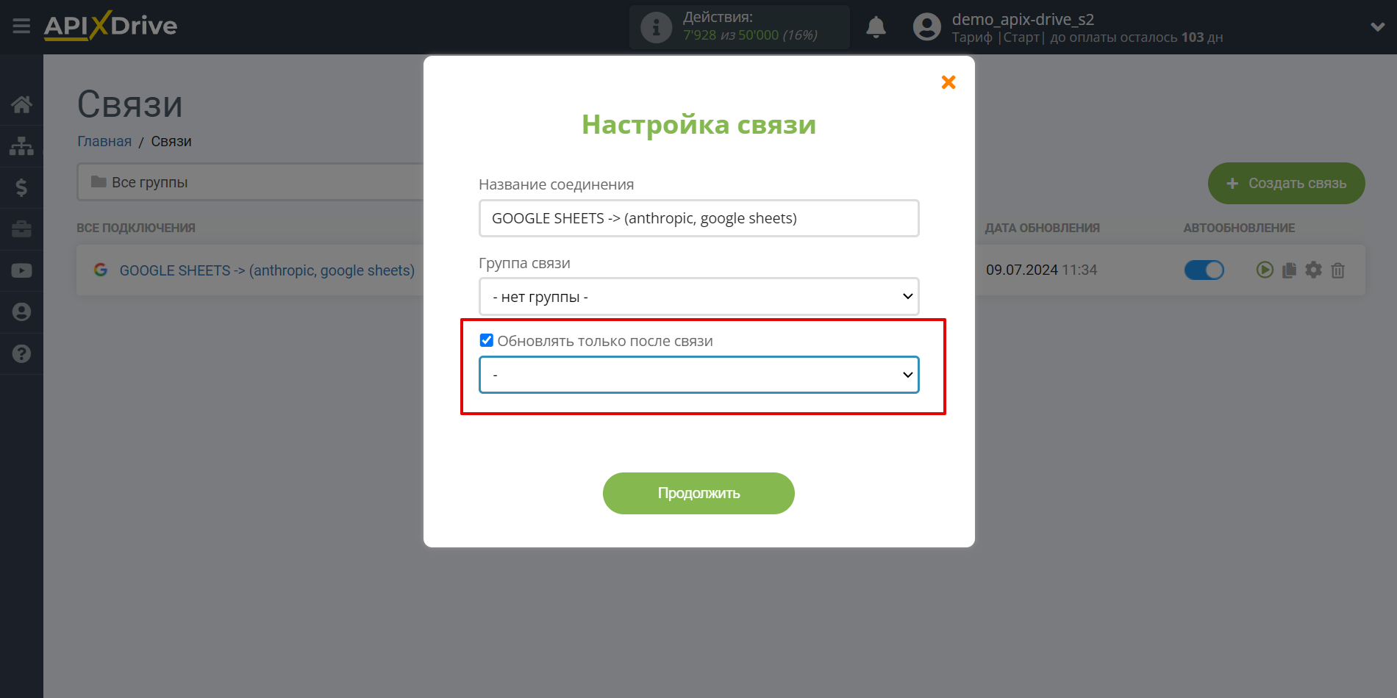Image resolution: width=1397 pixels, height=698 pixels.
Task: Toggle auto-update for the Google Sheets connection
Action: tap(1204, 270)
